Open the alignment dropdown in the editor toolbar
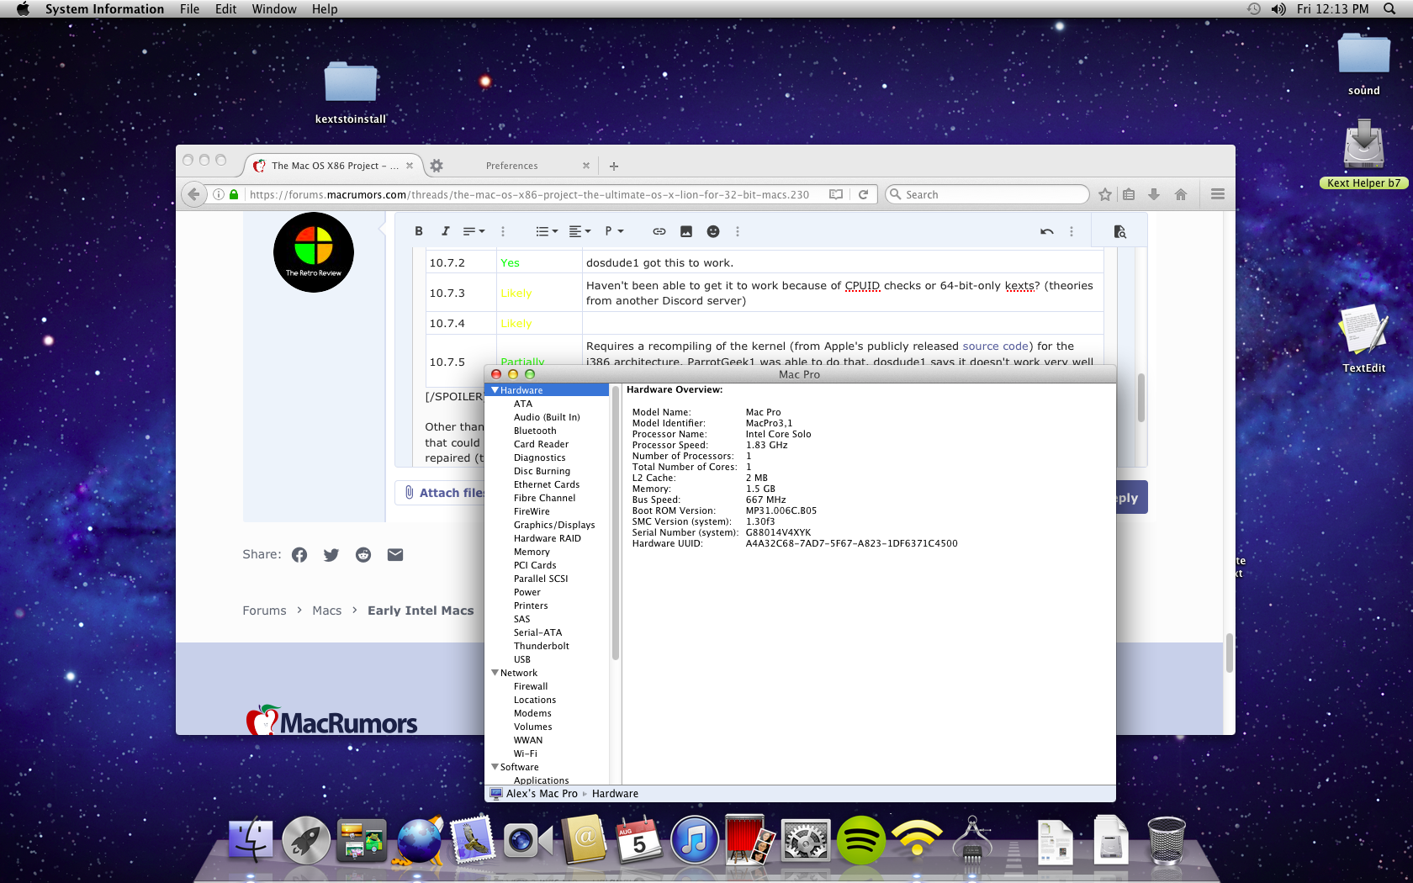The image size is (1413, 883). pyautogui.click(x=579, y=231)
